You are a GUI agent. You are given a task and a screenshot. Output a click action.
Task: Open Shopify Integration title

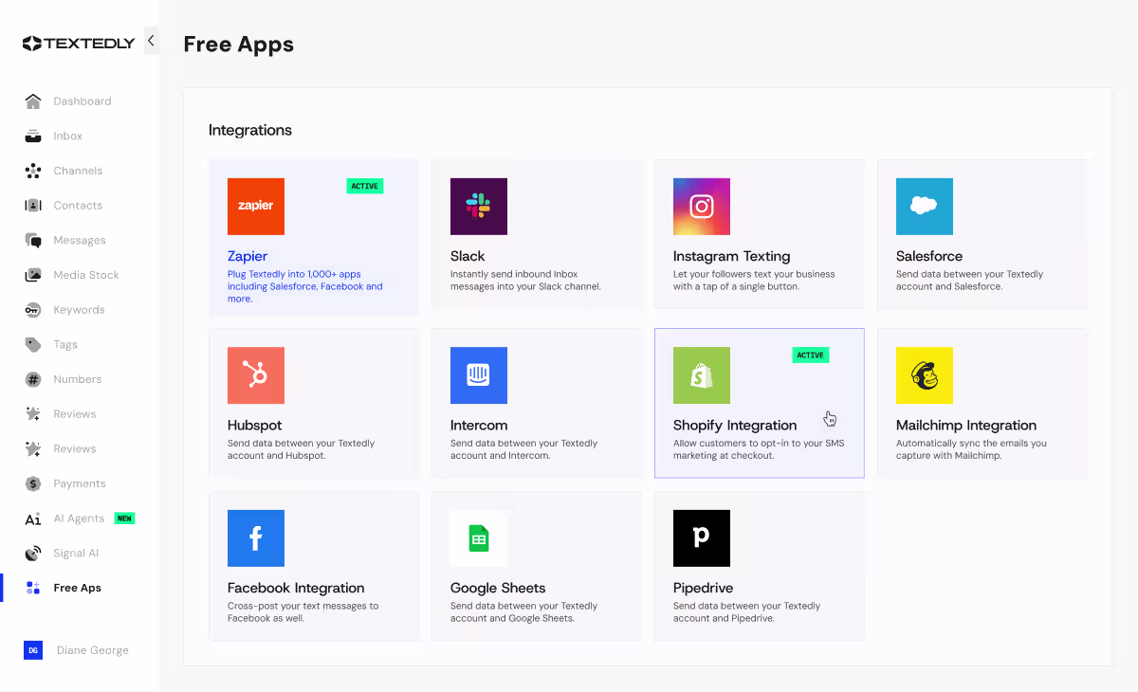735,425
